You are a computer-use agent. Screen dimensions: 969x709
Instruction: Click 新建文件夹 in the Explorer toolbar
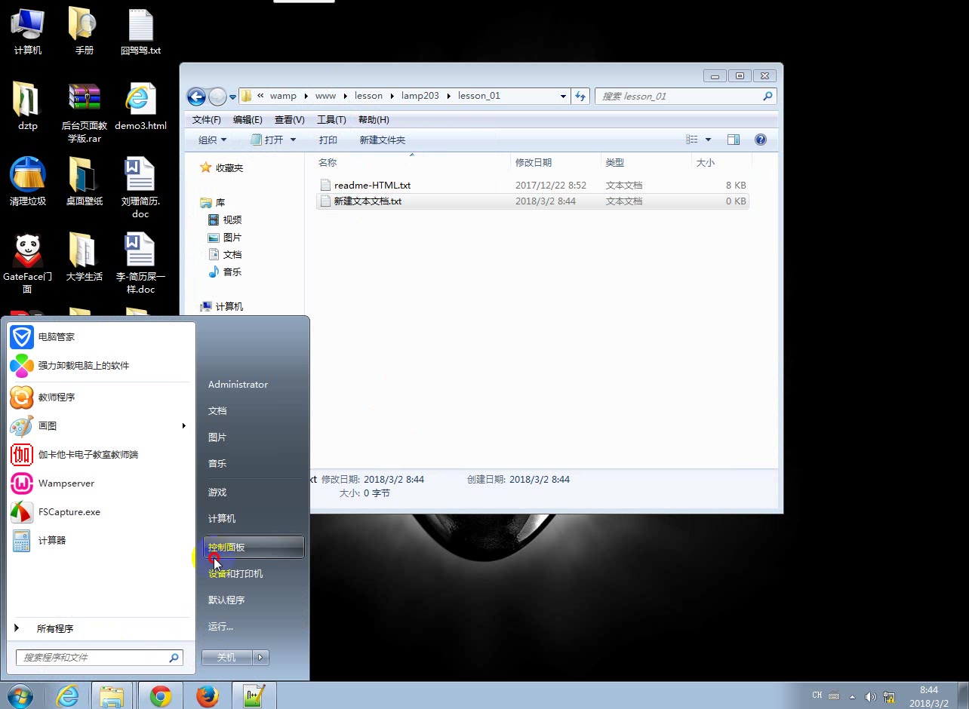click(x=383, y=140)
